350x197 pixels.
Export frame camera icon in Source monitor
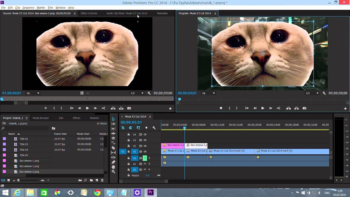(x=129, y=108)
